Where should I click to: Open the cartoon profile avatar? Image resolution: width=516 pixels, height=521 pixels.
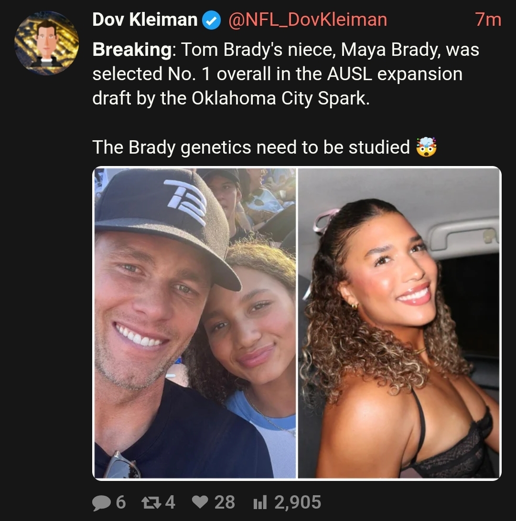click(46, 43)
